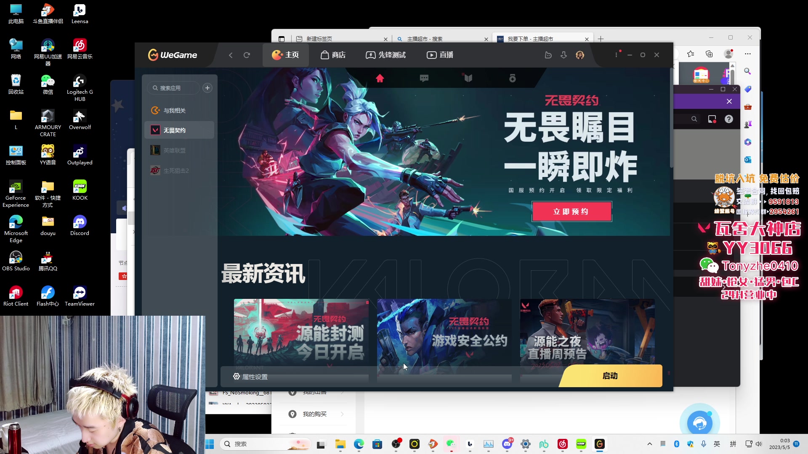Click search magnifier in dark window

point(694,119)
